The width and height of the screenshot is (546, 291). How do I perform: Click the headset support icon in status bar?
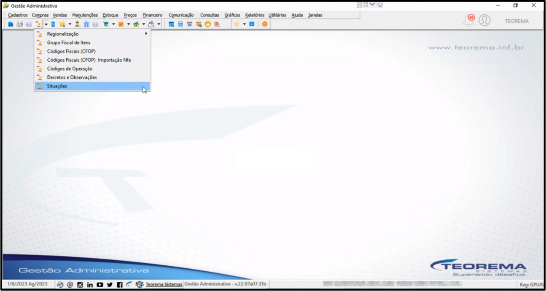click(60, 285)
